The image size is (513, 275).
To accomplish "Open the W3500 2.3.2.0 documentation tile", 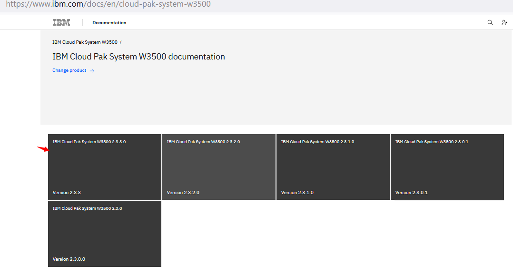I will [219, 167].
